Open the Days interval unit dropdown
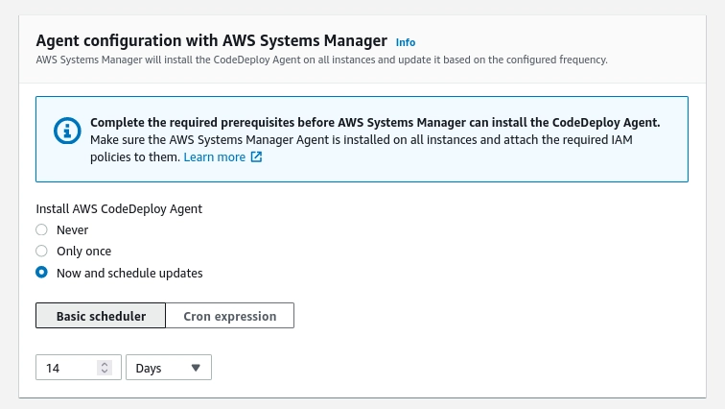Image resolution: width=725 pixels, height=409 pixels. (168, 368)
